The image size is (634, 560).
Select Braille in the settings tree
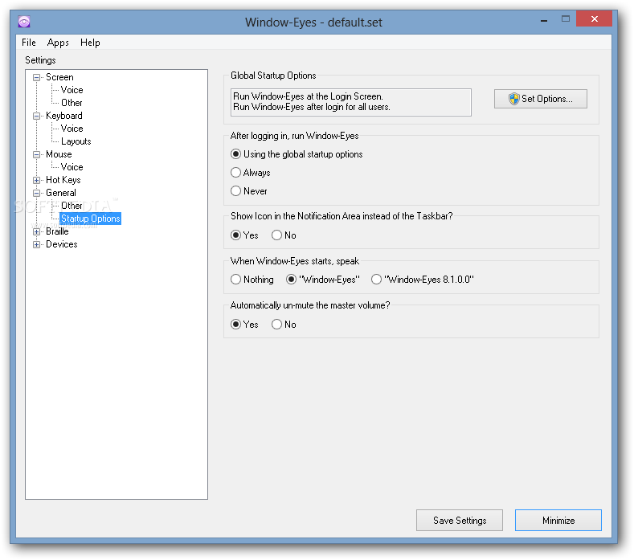[57, 231]
